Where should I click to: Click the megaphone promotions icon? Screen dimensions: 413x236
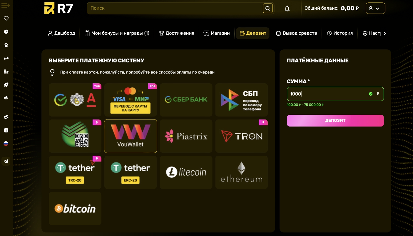pos(6,98)
